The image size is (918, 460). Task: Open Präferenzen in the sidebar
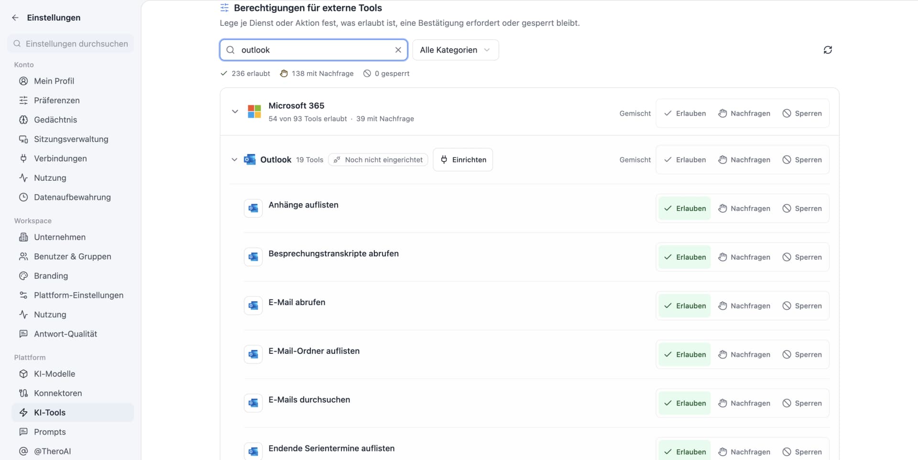coord(73,100)
